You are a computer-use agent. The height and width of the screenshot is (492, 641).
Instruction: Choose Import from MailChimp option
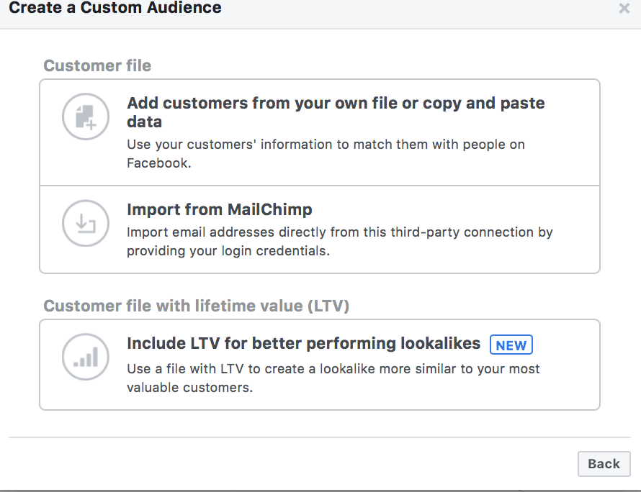coord(320,229)
